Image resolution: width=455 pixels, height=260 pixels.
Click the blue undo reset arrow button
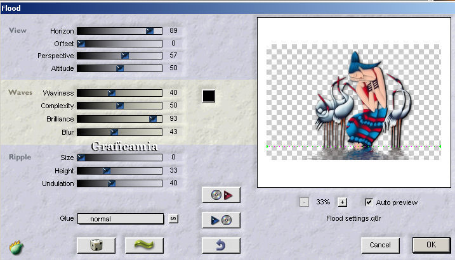click(x=221, y=245)
